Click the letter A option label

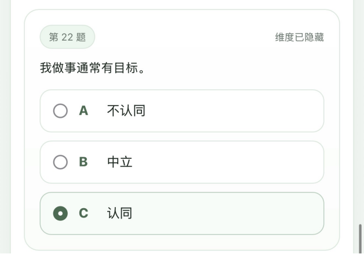(x=83, y=111)
